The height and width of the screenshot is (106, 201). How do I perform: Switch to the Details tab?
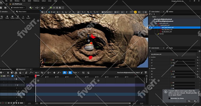(x=170, y=48)
